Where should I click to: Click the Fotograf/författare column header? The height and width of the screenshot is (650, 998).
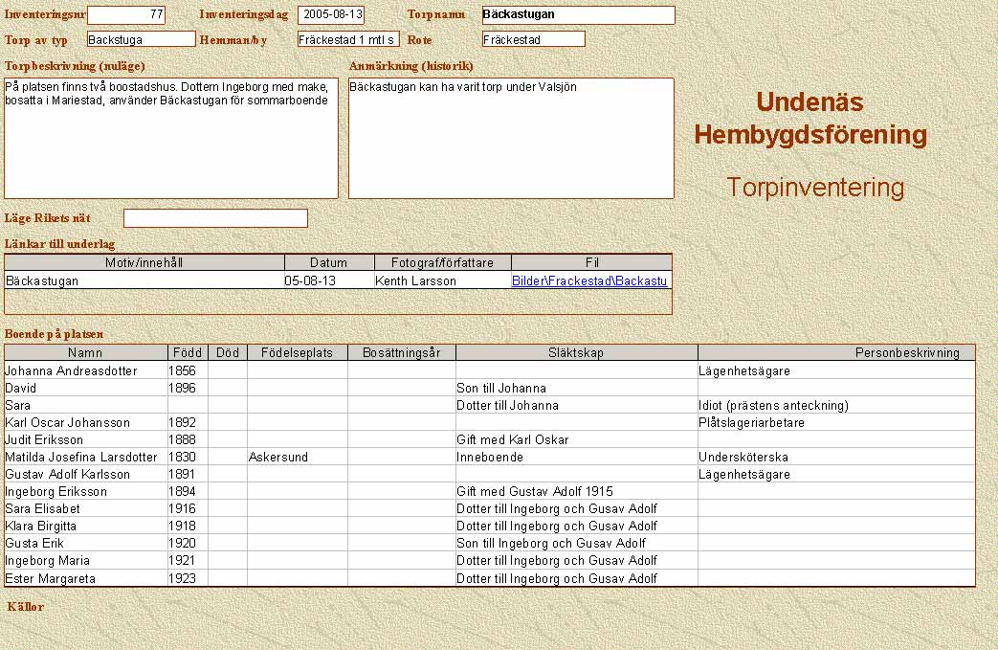[x=442, y=262]
